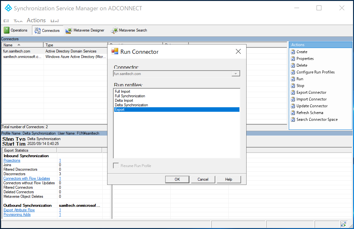354x229 pixels.
Task: Open the Actions menu
Action: pyautogui.click(x=36, y=20)
